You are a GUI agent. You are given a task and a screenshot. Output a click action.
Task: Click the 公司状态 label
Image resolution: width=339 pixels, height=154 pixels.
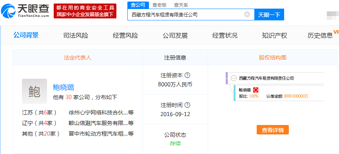(x=175, y=135)
